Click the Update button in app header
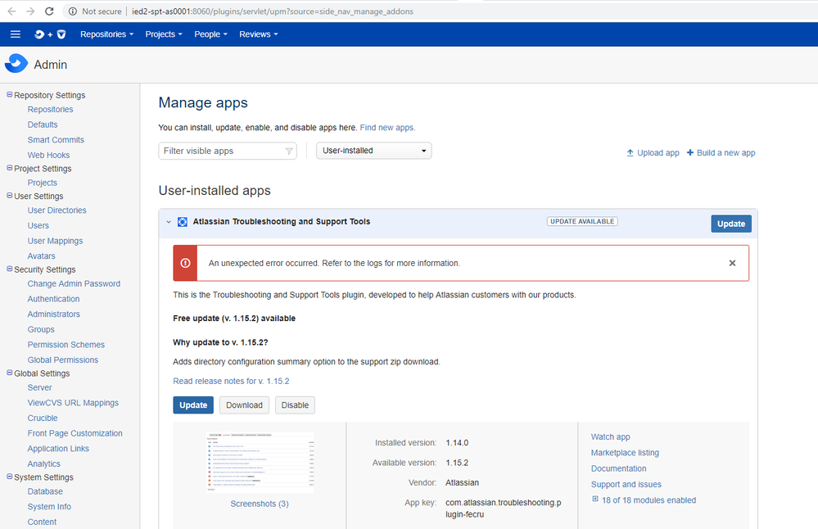Viewport: 818px width, 529px height. (731, 224)
